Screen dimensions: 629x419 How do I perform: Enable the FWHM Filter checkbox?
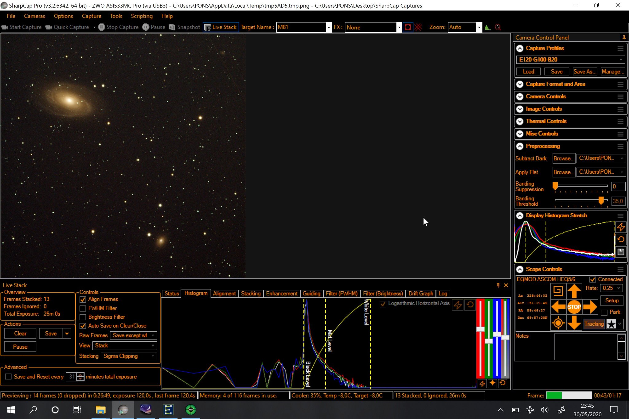(x=83, y=308)
